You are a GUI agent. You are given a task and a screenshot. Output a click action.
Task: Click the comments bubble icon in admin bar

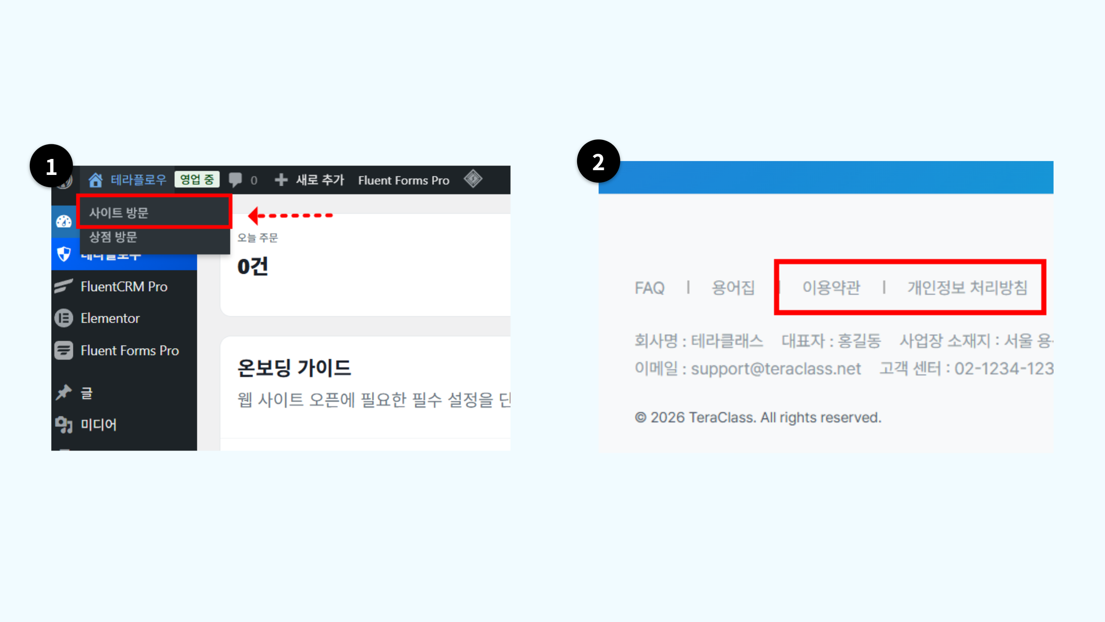(x=235, y=180)
